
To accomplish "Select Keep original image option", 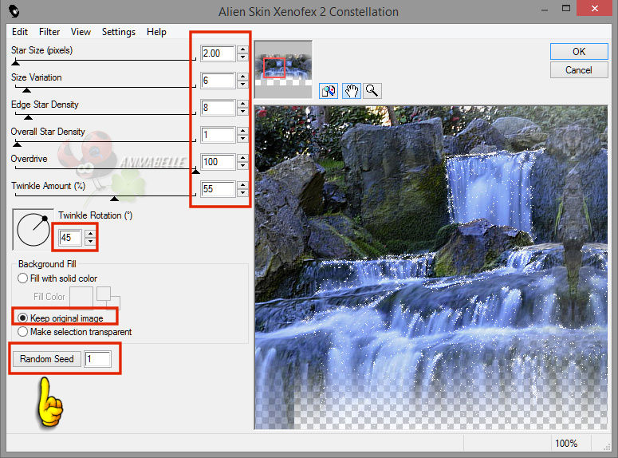I will (23, 318).
